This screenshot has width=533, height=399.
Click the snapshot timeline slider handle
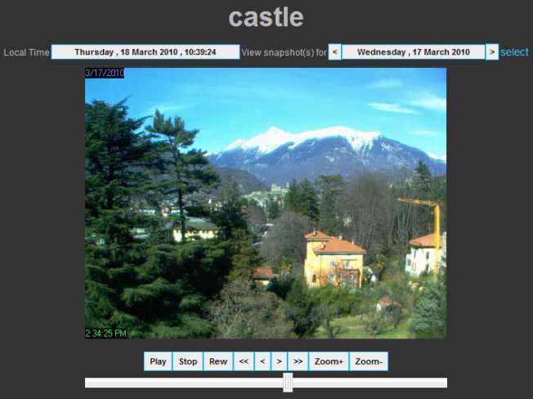click(x=288, y=383)
